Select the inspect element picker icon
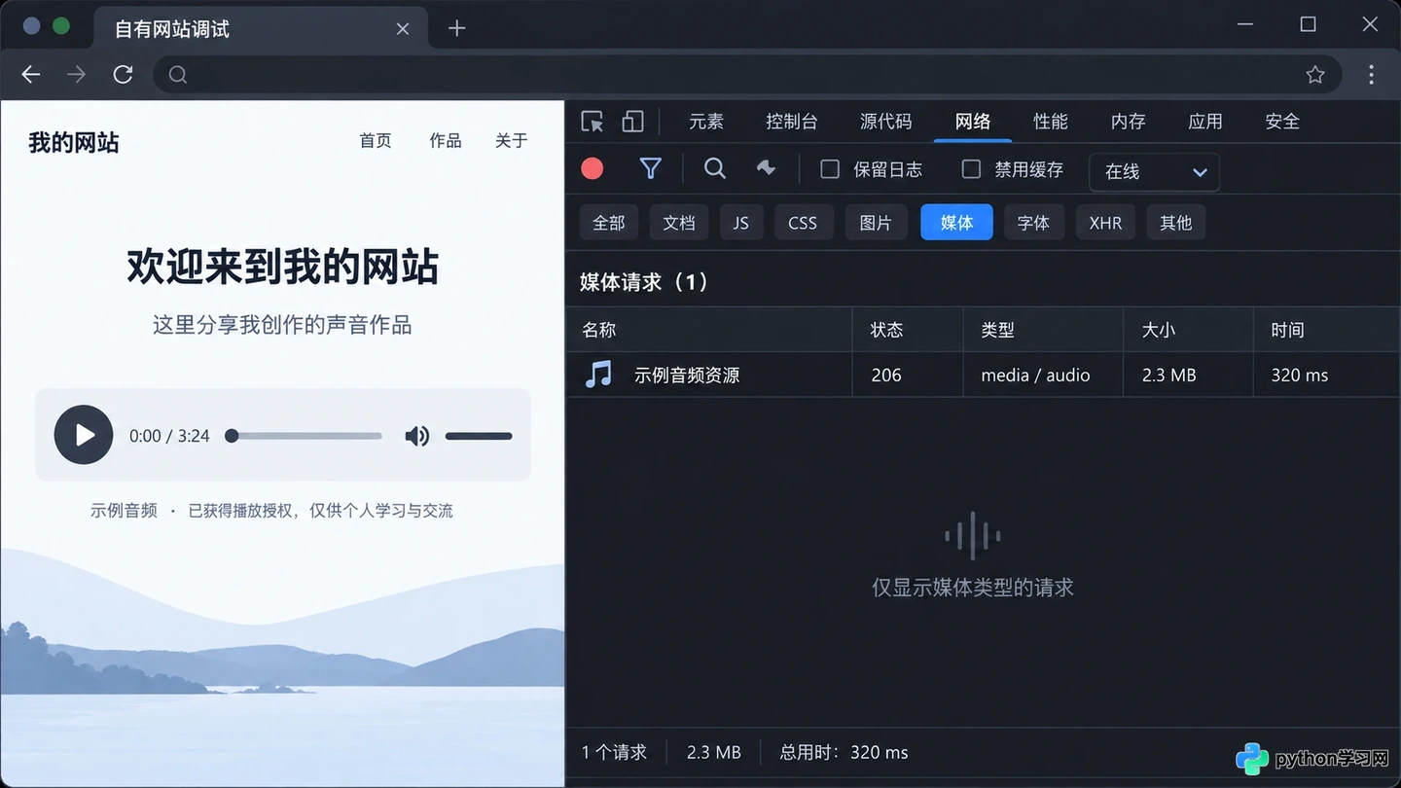The width and height of the screenshot is (1401, 788). click(592, 122)
